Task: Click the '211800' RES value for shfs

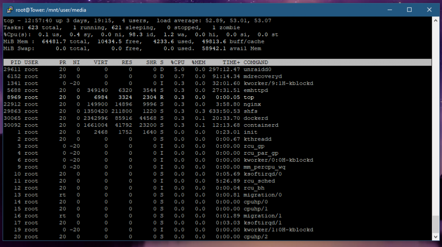Action: [x=122, y=111]
